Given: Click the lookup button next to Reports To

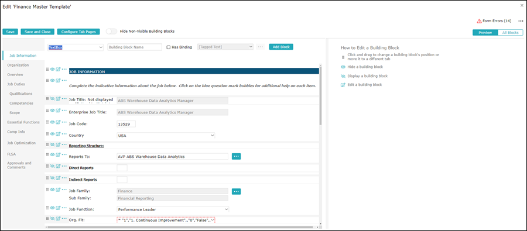Looking at the screenshot, I should pyautogui.click(x=237, y=156).
